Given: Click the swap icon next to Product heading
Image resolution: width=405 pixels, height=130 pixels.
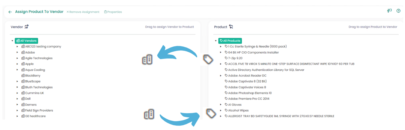Looking at the screenshot, I should 231,27.
